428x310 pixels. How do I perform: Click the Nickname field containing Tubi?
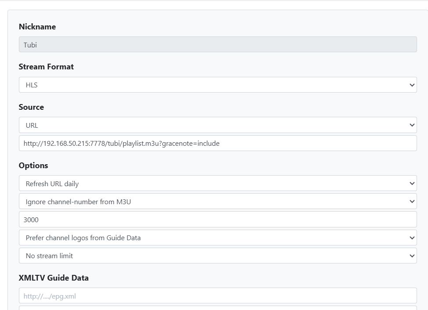(x=218, y=44)
